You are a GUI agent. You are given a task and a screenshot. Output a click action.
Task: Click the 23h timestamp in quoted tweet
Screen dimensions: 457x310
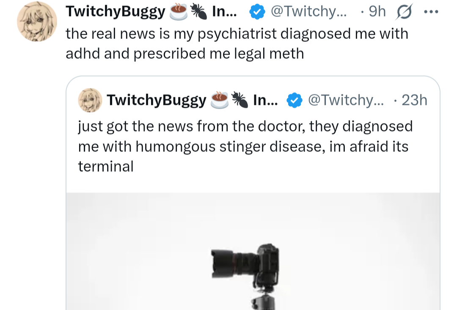pos(414,100)
